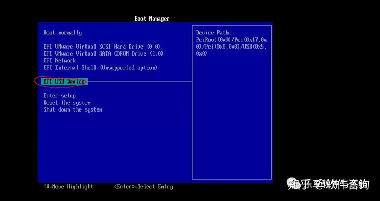Select EFI Internal Shell (Unsupported option)
The image size is (380, 201).
pos(100,68)
